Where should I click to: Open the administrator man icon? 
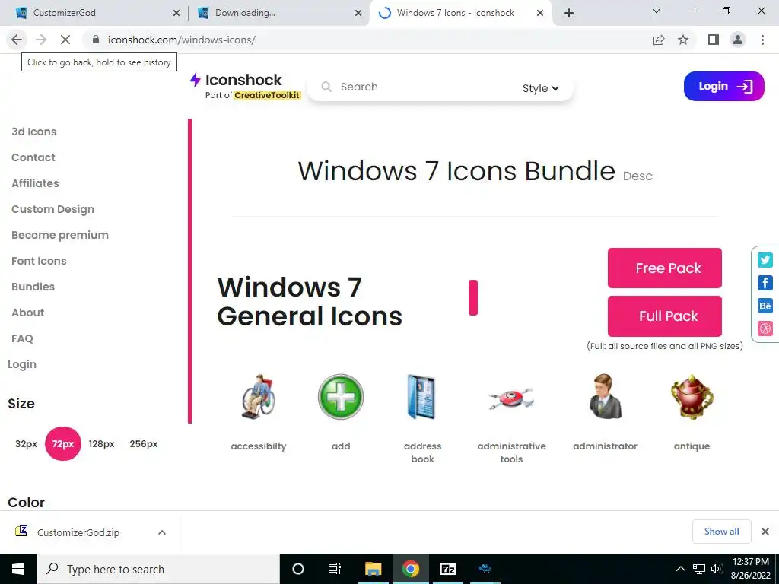click(605, 397)
